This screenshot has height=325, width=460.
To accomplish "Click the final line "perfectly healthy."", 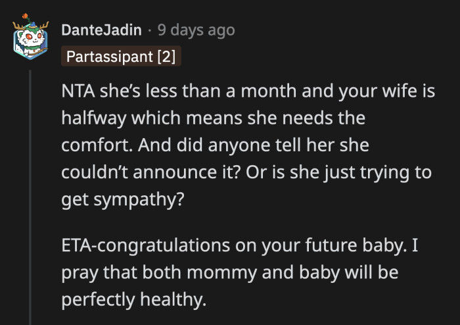I will pyautogui.click(x=133, y=298).
